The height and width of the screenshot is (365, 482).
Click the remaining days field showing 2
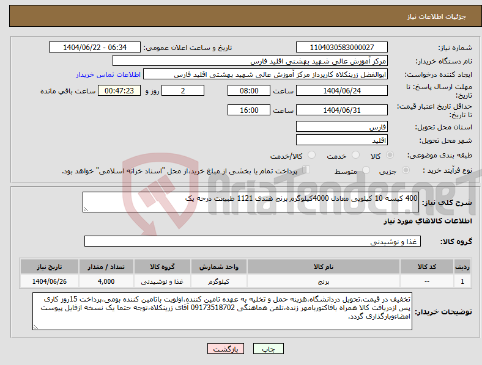click(183, 90)
